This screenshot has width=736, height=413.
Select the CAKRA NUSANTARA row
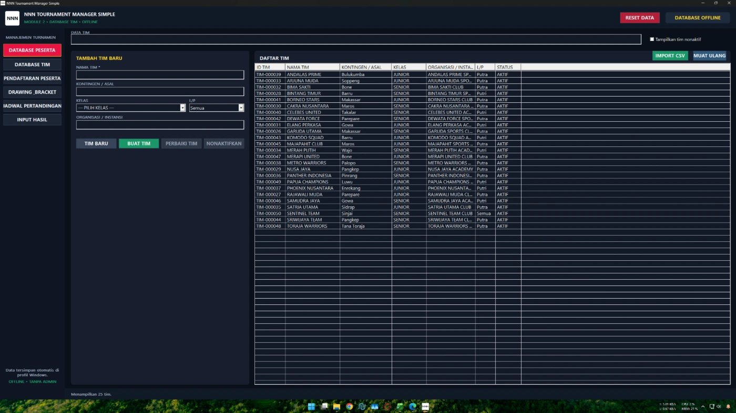pyautogui.click(x=493, y=106)
